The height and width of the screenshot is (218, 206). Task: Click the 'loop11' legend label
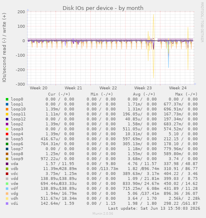point(18,114)
